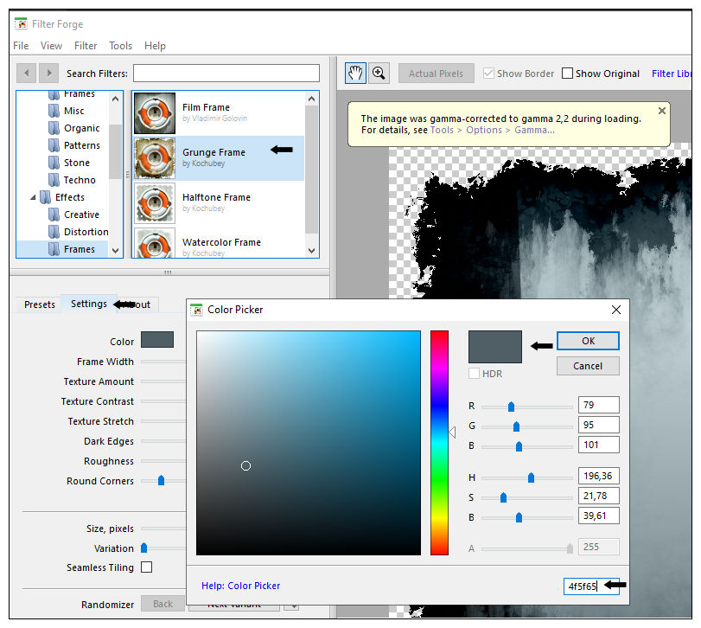Click the H value field showing 196,36
This screenshot has width=701, height=628.
pos(599,476)
